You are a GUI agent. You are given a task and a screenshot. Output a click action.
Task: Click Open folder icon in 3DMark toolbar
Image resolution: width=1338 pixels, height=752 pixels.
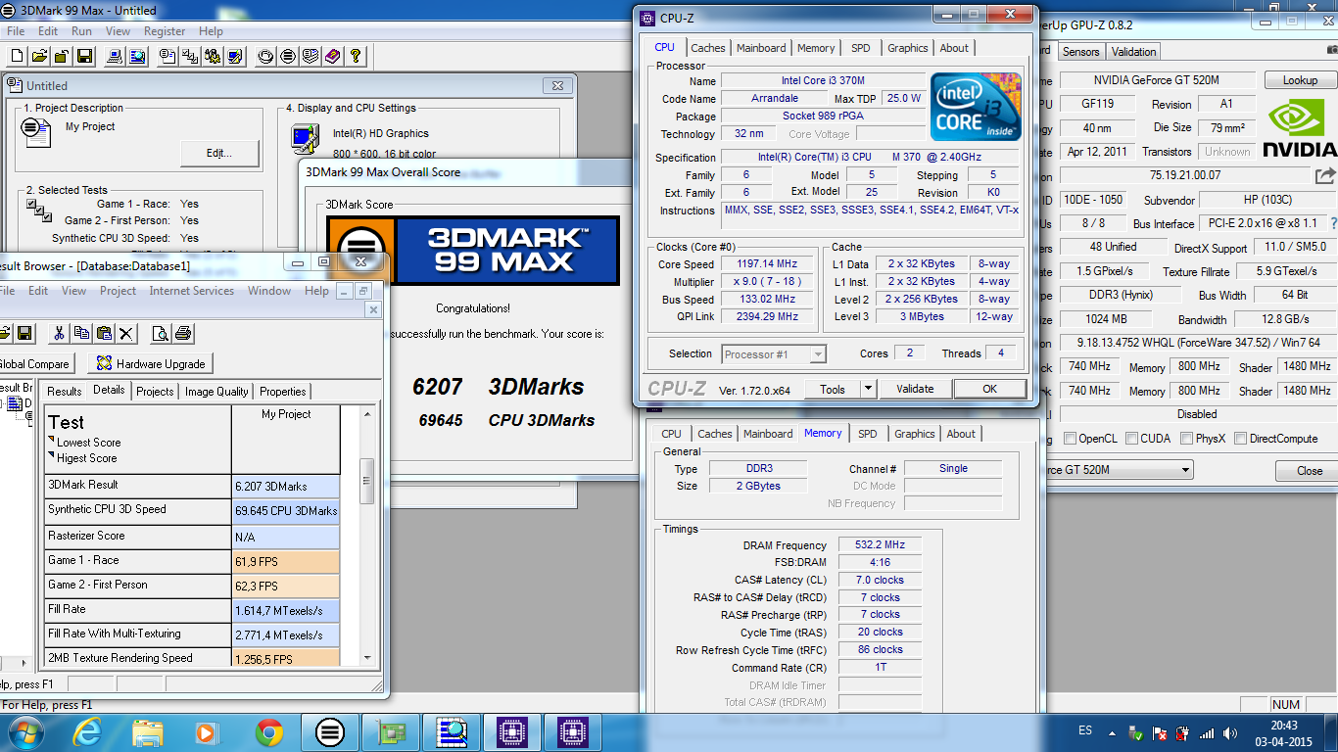(x=41, y=57)
